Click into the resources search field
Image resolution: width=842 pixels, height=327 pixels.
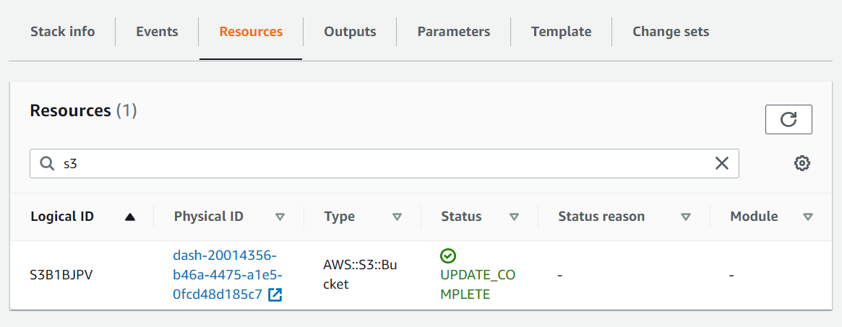click(x=383, y=164)
